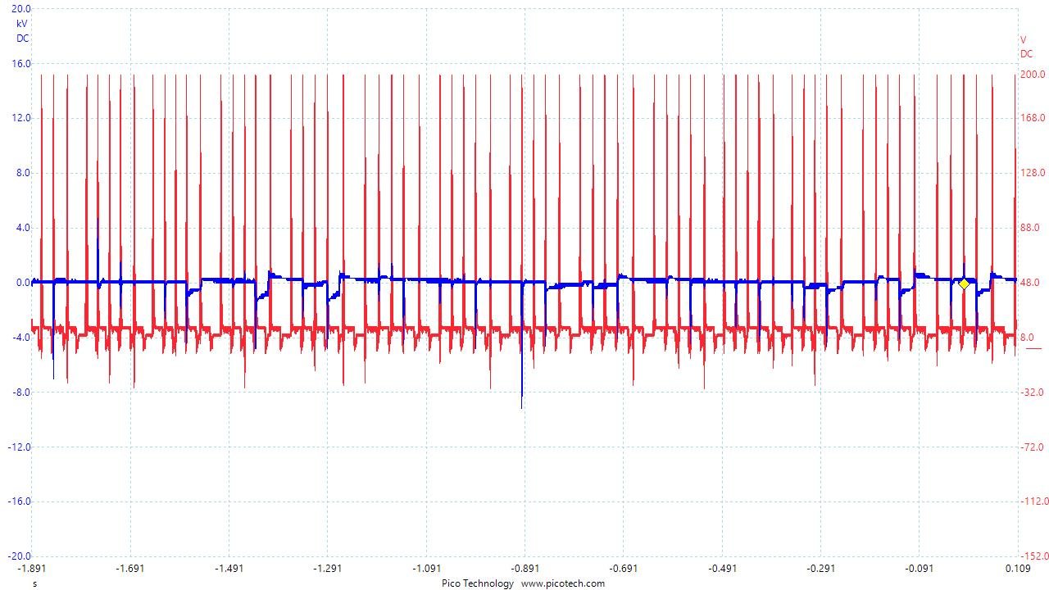
Task: Click the 0.109 time axis value
Action: click(1018, 568)
